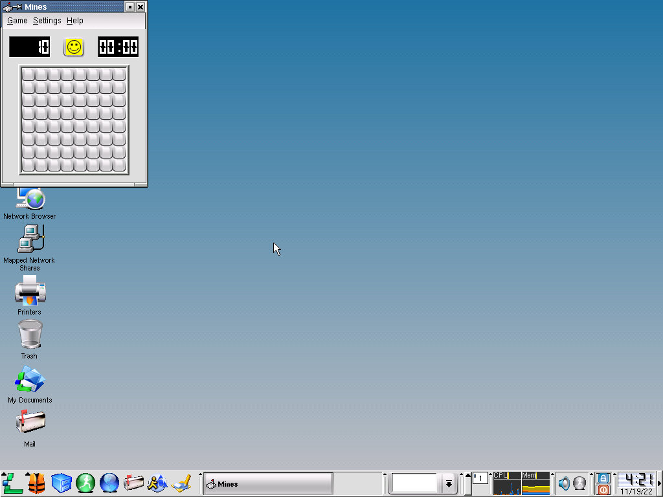Click the speaker volume icon
This screenshot has width=663, height=497.
(564, 483)
